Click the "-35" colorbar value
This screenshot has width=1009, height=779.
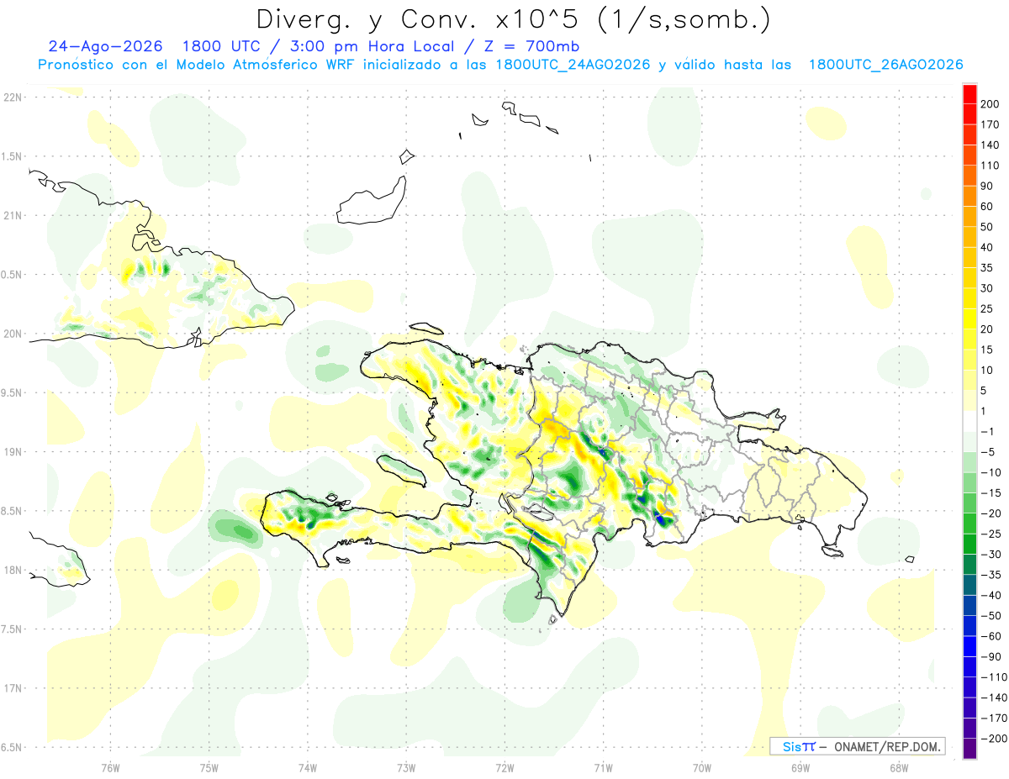point(992,574)
